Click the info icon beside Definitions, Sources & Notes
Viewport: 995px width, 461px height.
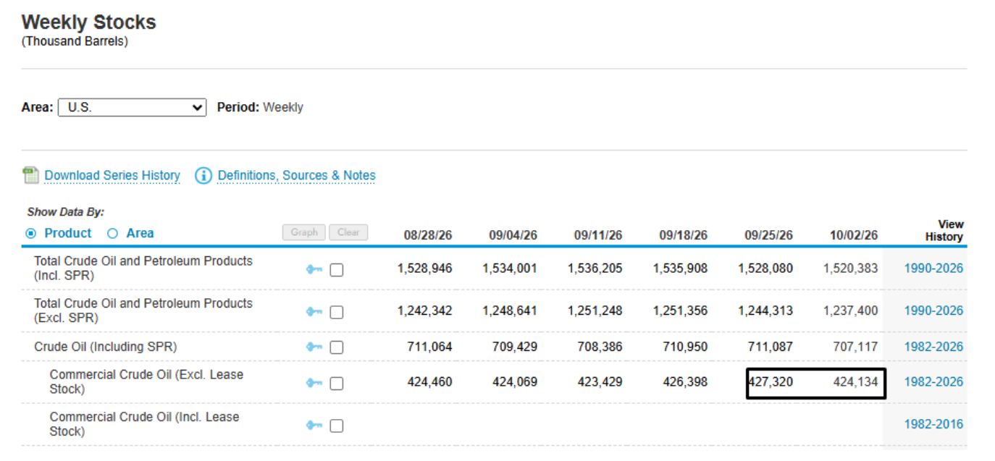click(203, 175)
